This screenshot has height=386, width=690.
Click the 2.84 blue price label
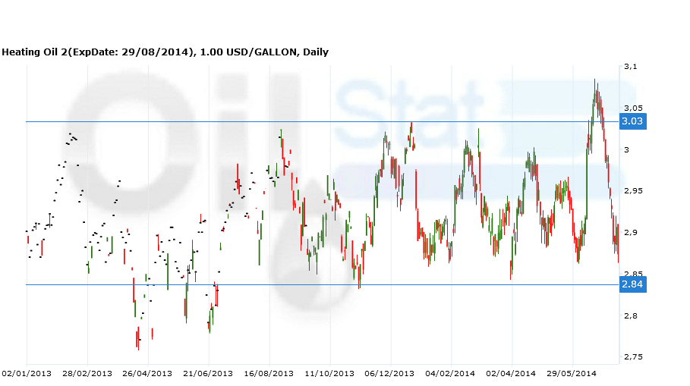click(x=632, y=284)
